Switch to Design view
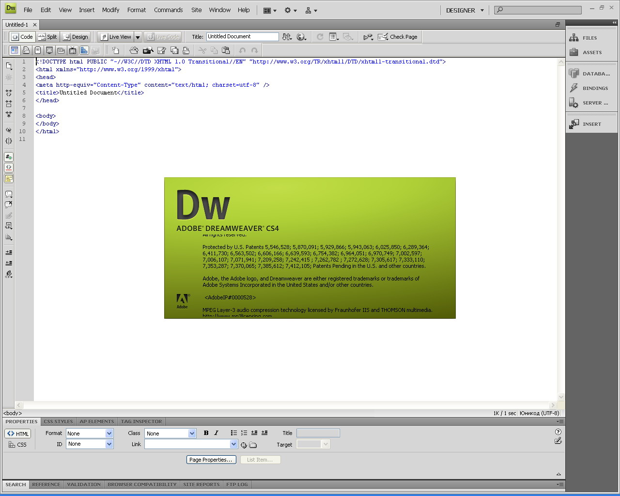This screenshot has width=620, height=496. coord(76,37)
